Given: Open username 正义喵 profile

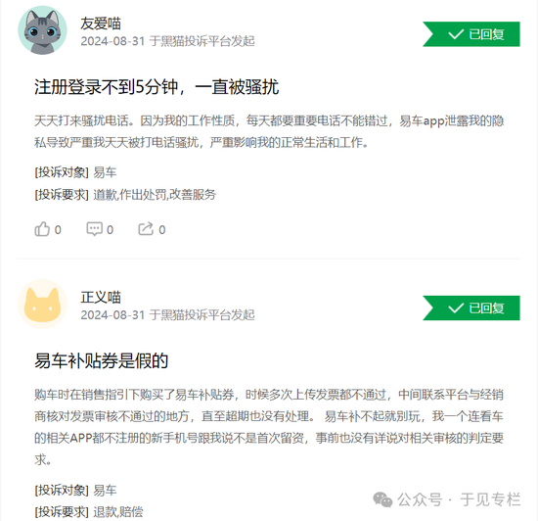Looking at the screenshot, I should pos(101,298).
